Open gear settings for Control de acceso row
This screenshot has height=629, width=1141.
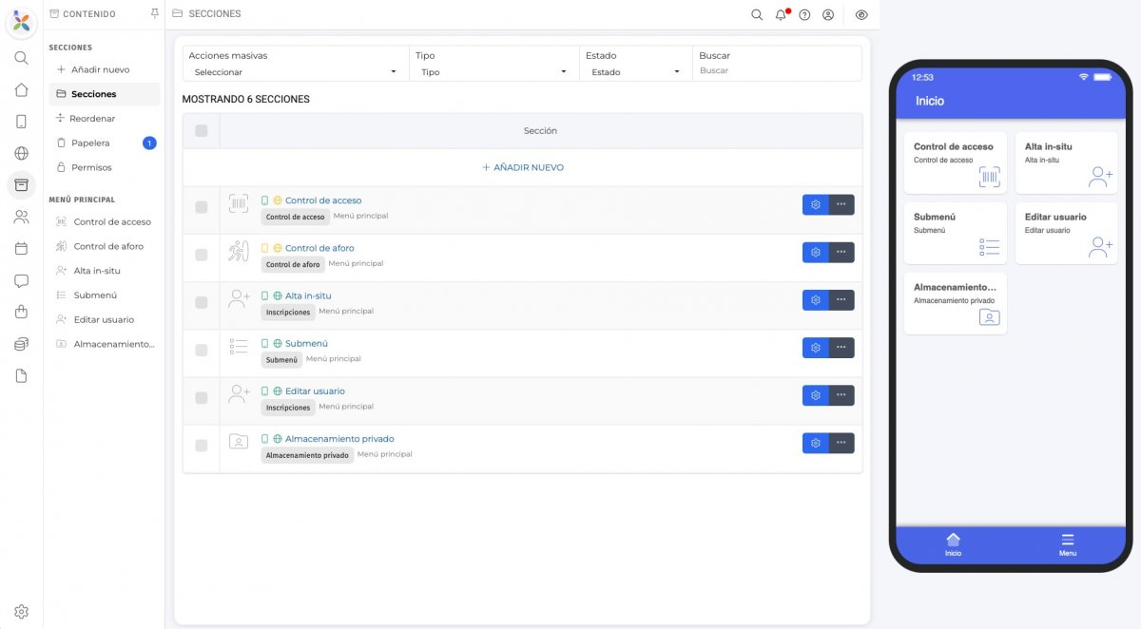[815, 204]
